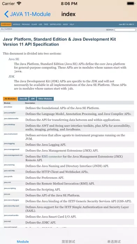This screenshot has width=137, height=244.
Task: Go back to JAVA 11-Module
Action: (28, 14)
